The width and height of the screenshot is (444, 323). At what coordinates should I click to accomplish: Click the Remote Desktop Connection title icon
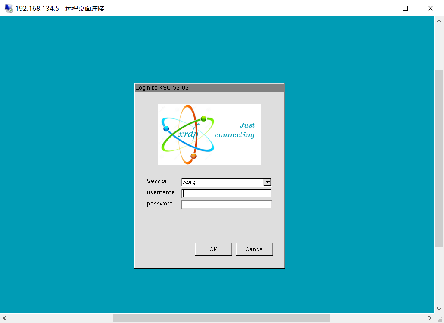point(9,9)
